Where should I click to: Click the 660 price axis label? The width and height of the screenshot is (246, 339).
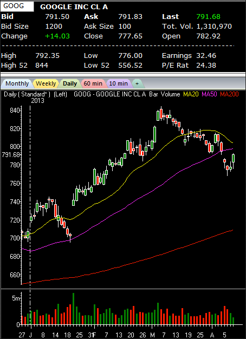14,275
